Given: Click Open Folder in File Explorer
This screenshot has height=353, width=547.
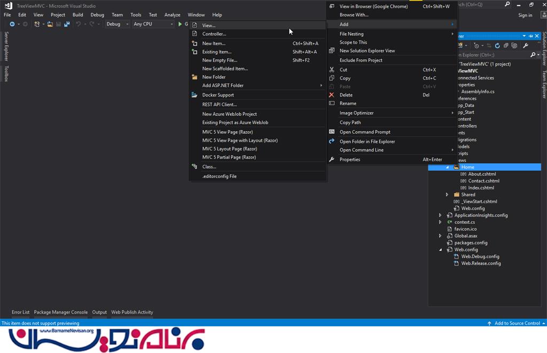Looking at the screenshot, I should click(x=392, y=141).
